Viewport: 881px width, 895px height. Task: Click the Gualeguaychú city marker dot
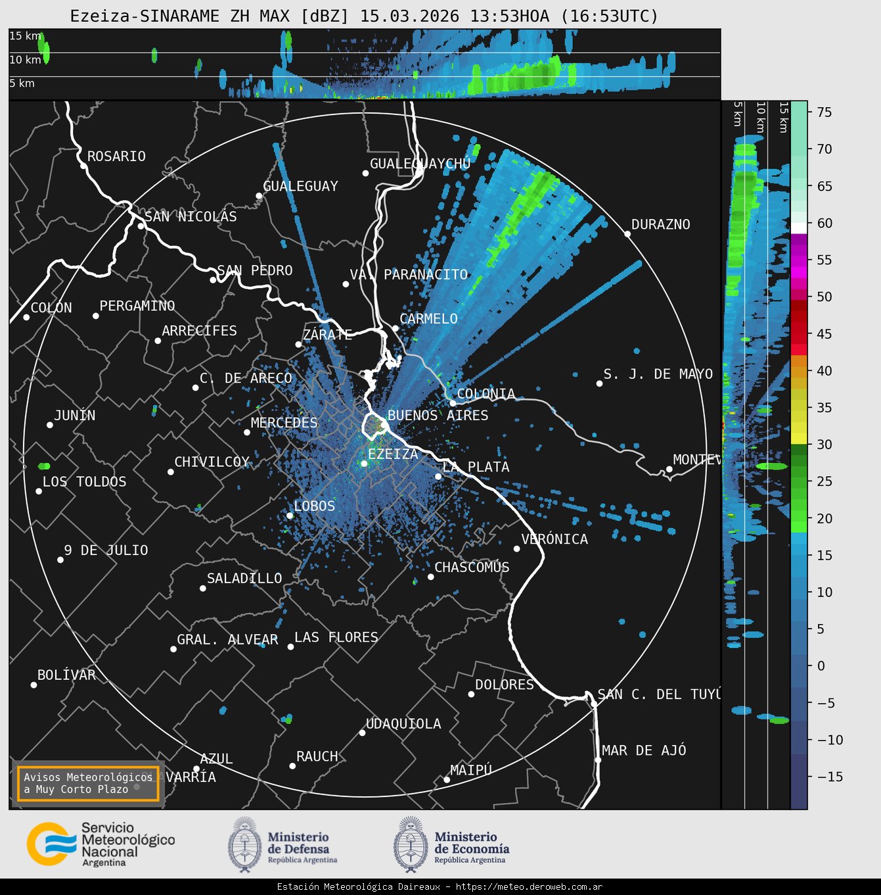[366, 173]
